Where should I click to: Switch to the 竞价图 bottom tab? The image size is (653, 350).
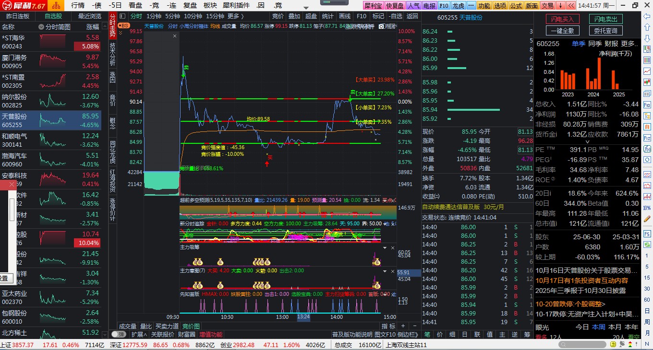(191, 326)
